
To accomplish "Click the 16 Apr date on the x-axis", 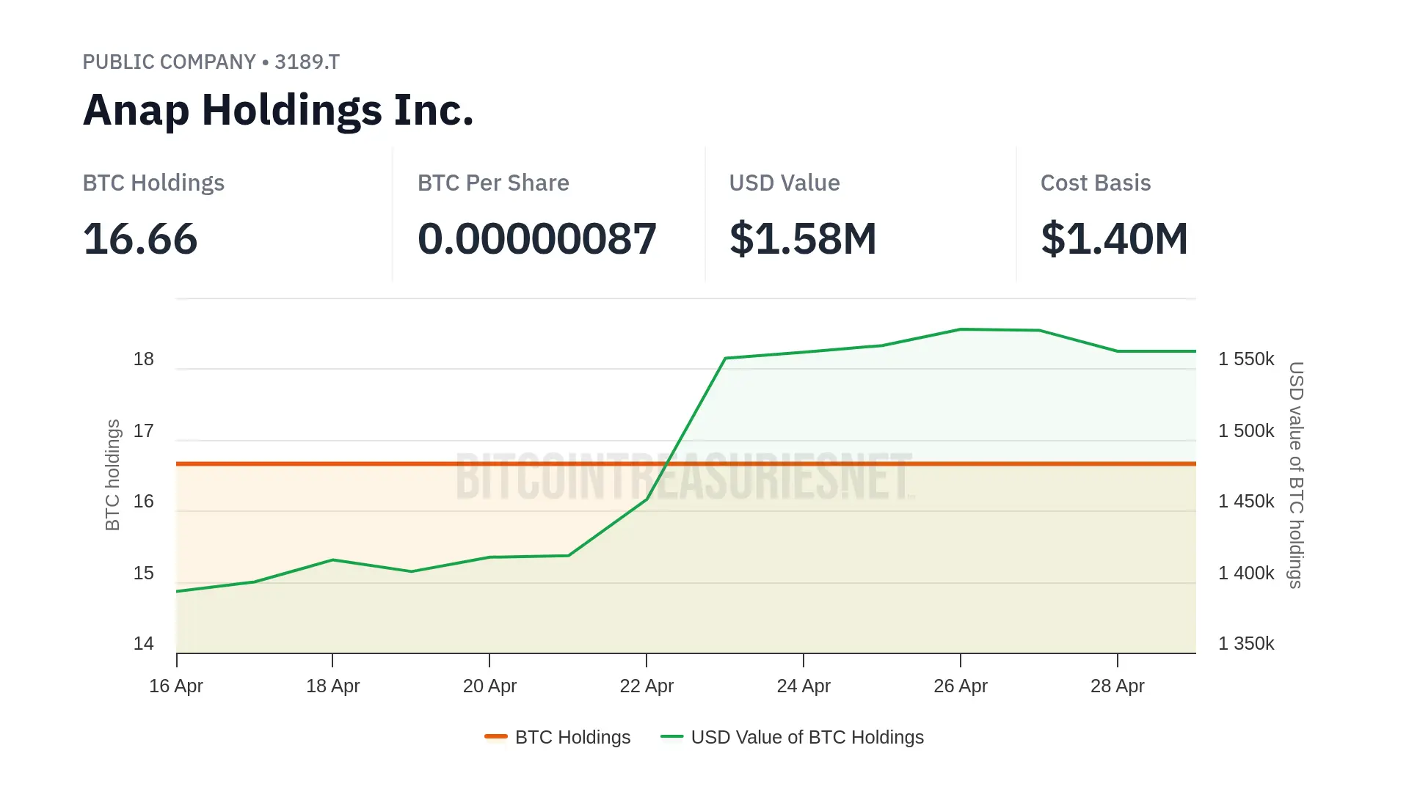I will coord(176,686).
